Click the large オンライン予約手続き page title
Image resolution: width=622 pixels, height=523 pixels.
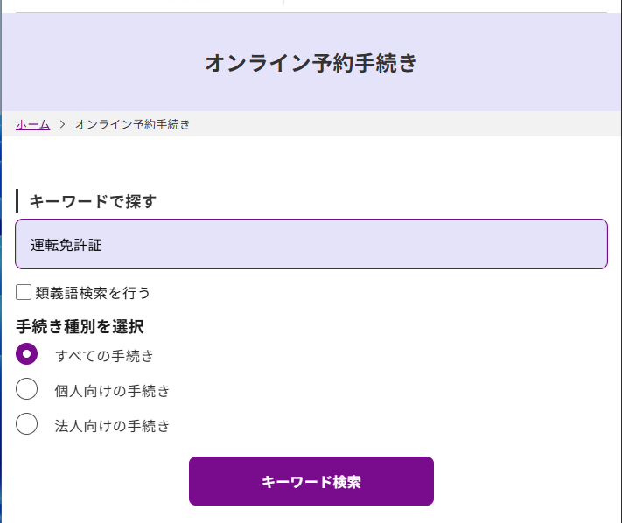pyautogui.click(x=311, y=63)
